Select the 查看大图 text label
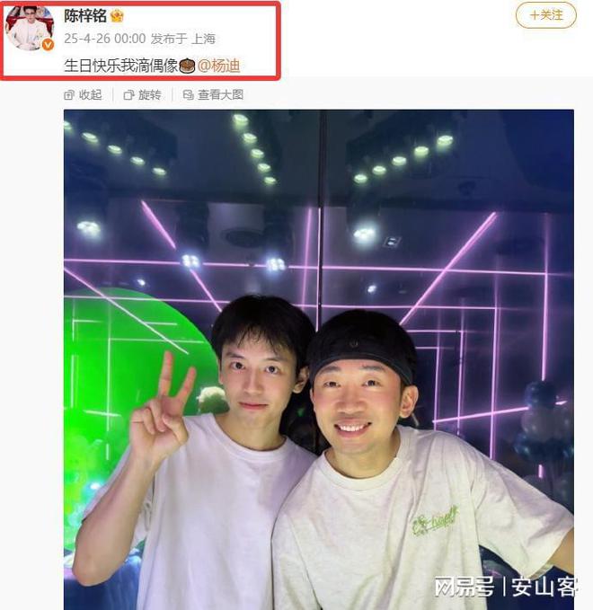 [x=221, y=95]
